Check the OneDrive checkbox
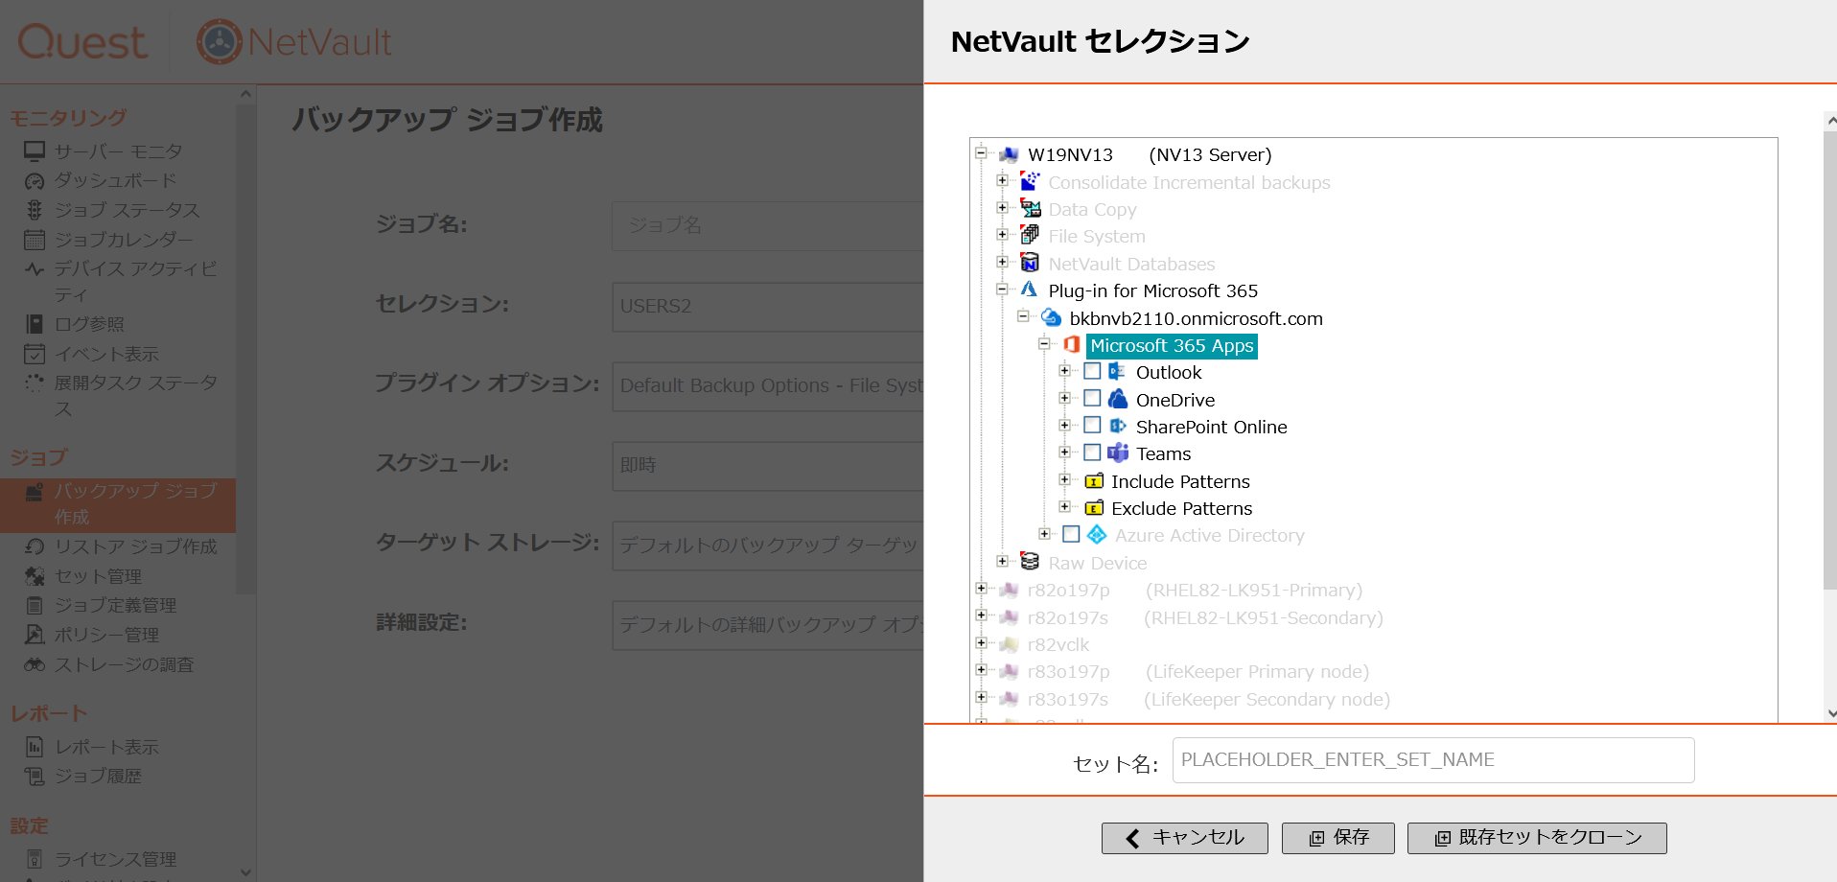Image resolution: width=1837 pixels, height=882 pixels. [x=1092, y=398]
